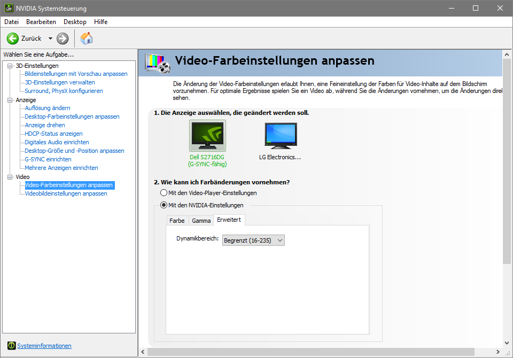The height and width of the screenshot is (358, 513).
Task: Click the Systeminformationen icon
Action: pos(11,346)
